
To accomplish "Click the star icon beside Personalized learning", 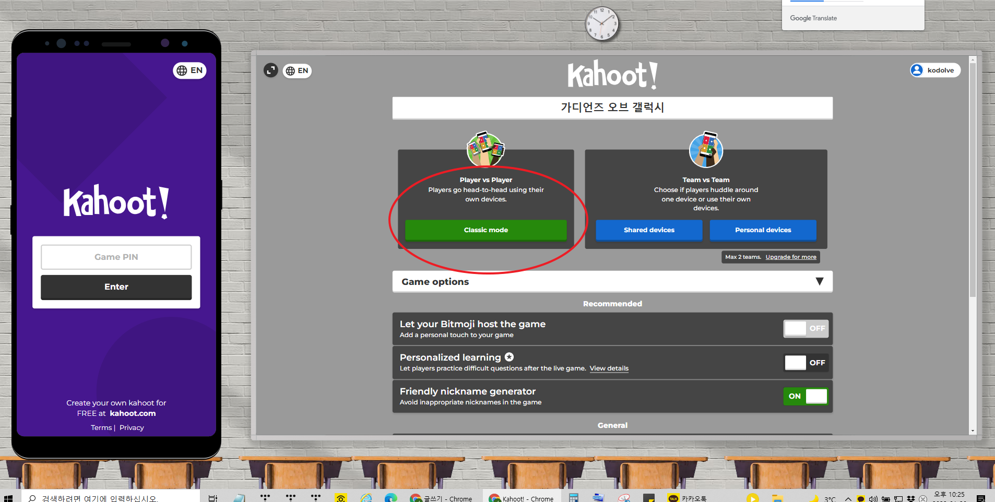I will 509,357.
